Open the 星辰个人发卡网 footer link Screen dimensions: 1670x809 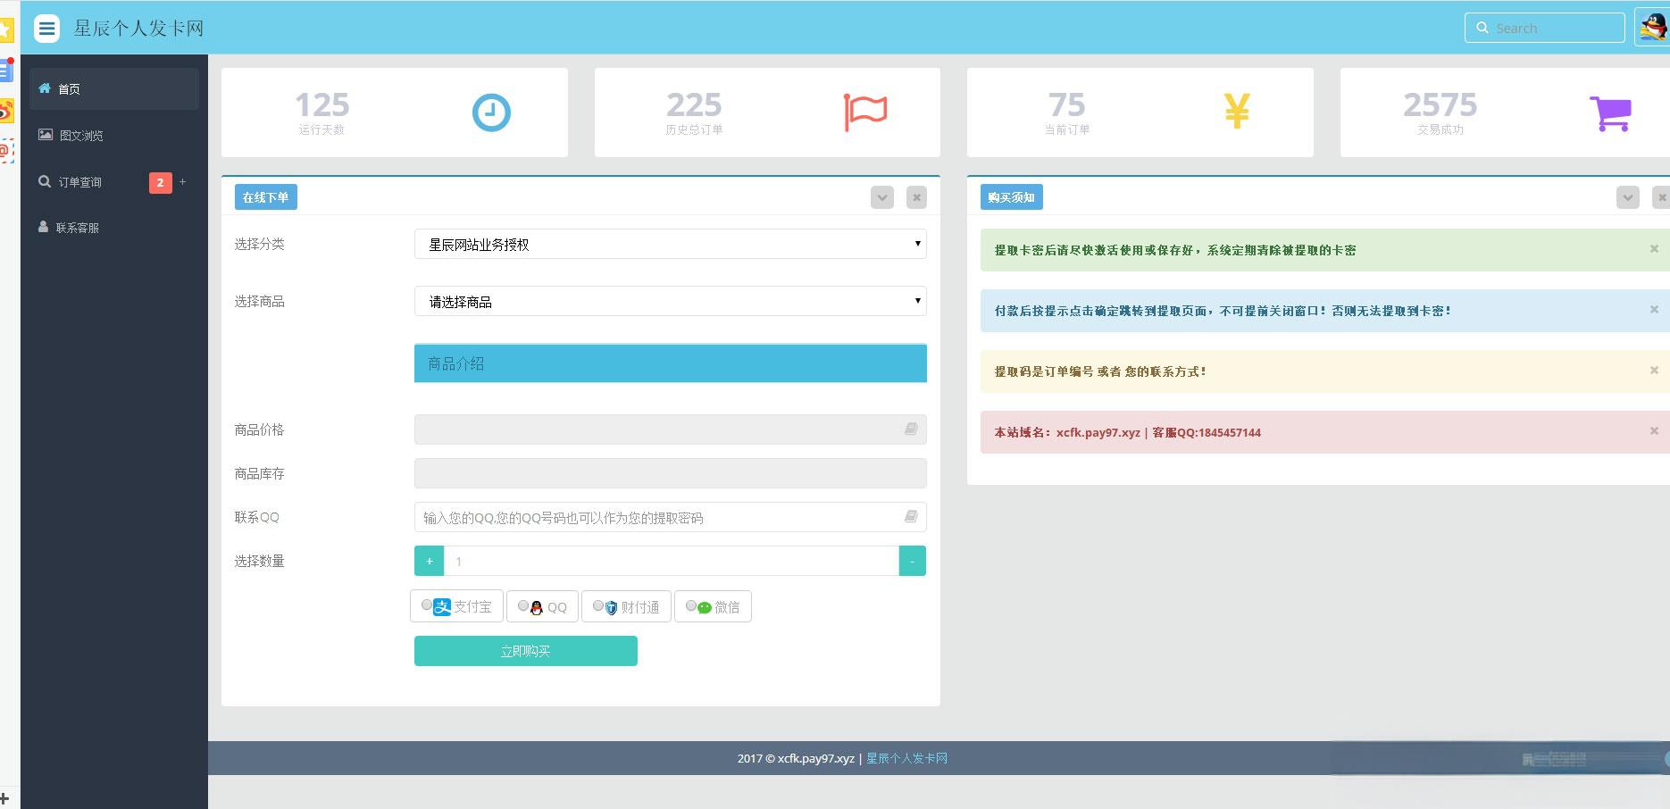tap(906, 758)
